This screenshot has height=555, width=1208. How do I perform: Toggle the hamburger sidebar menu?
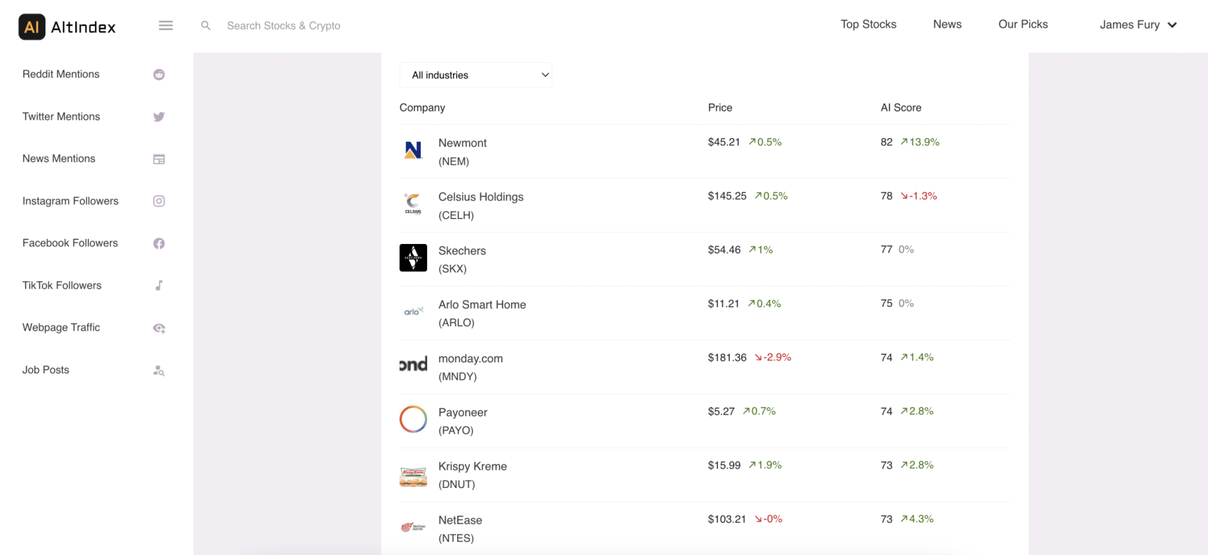point(165,25)
